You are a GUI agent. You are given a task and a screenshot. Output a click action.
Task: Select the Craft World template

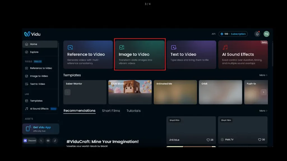click(x=130, y=92)
